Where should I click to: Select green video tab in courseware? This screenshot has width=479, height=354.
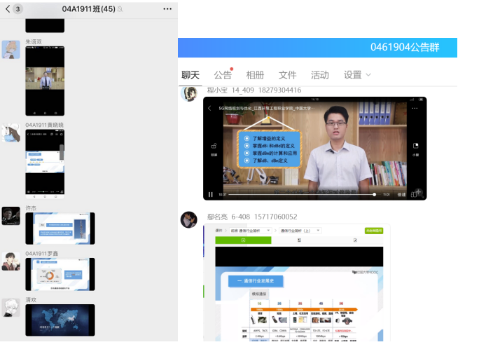pos(243,240)
